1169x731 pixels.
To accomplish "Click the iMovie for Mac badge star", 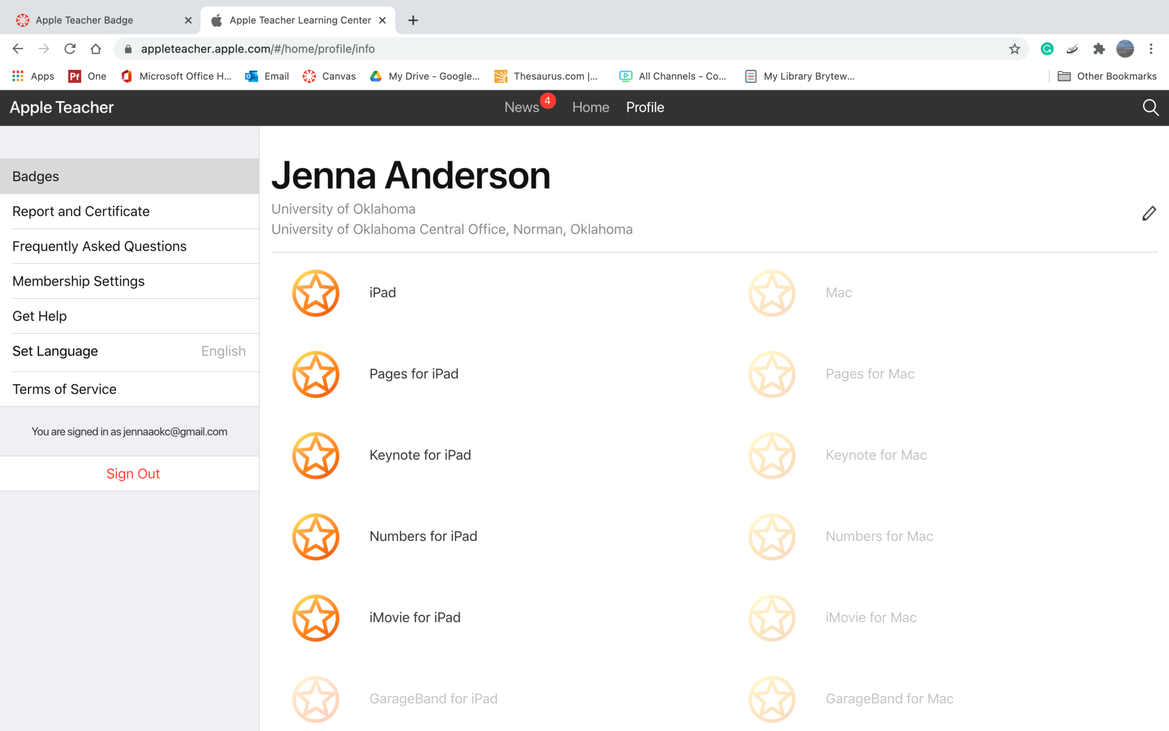I will (772, 618).
